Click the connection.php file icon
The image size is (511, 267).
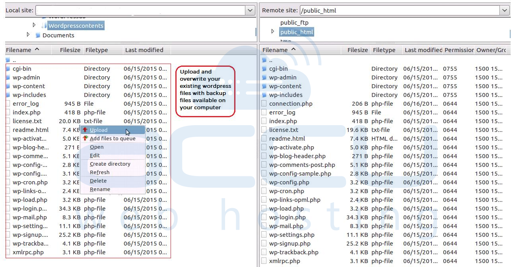pos(264,104)
